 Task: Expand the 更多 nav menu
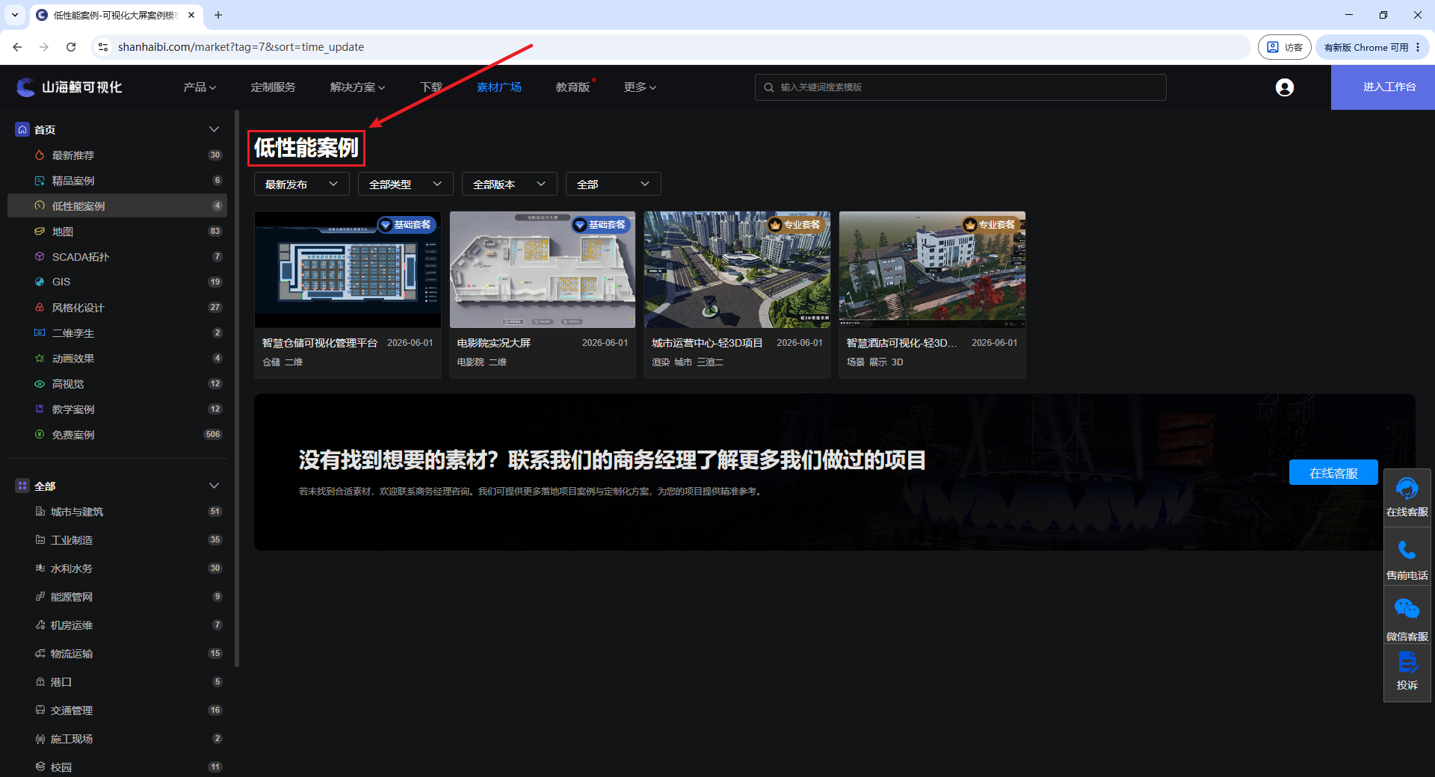click(x=640, y=87)
